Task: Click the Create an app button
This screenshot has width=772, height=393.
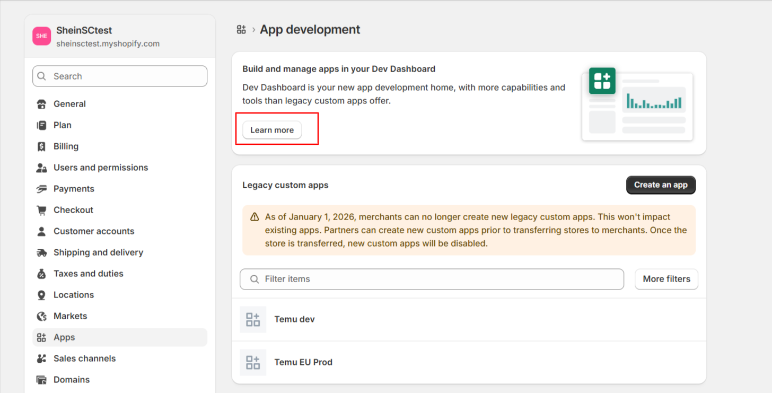Action: pos(660,185)
